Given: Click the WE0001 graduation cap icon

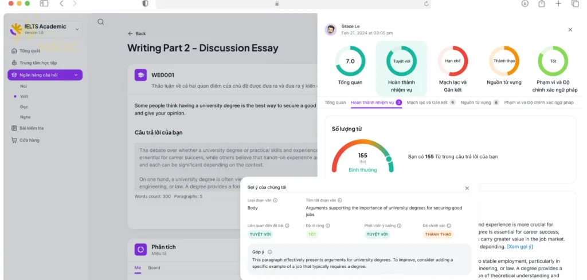Looking at the screenshot, I should 140,75.
